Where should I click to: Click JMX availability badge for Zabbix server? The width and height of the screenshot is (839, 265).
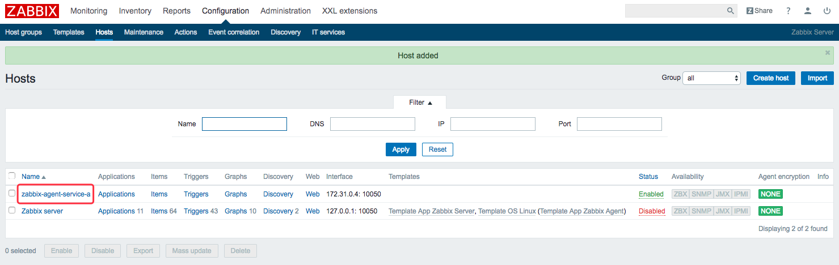[x=722, y=211]
